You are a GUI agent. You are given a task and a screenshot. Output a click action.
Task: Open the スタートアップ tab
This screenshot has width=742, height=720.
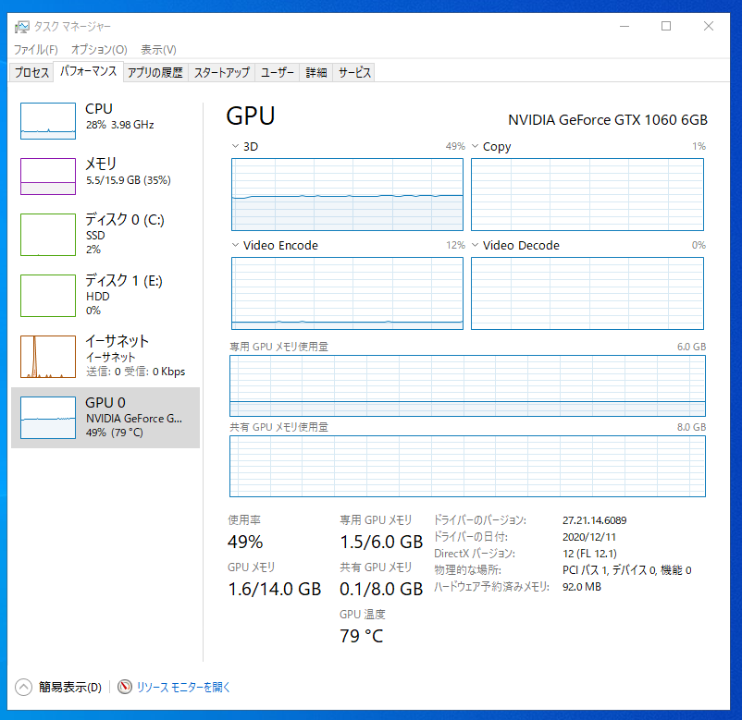pyautogui.click(x=221, y=72)
